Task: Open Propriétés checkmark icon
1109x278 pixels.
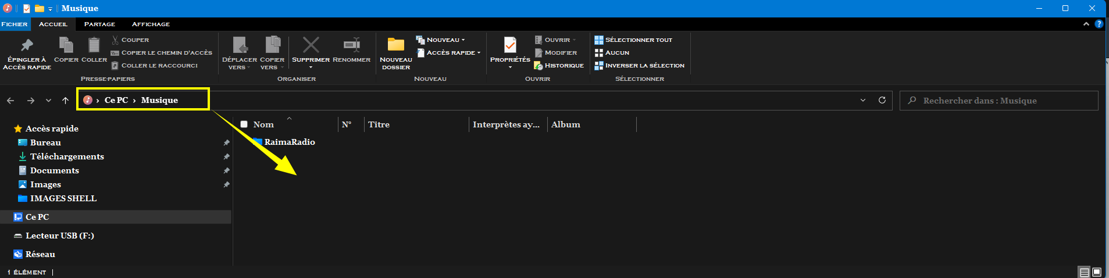Action: (x=510, y=45)
